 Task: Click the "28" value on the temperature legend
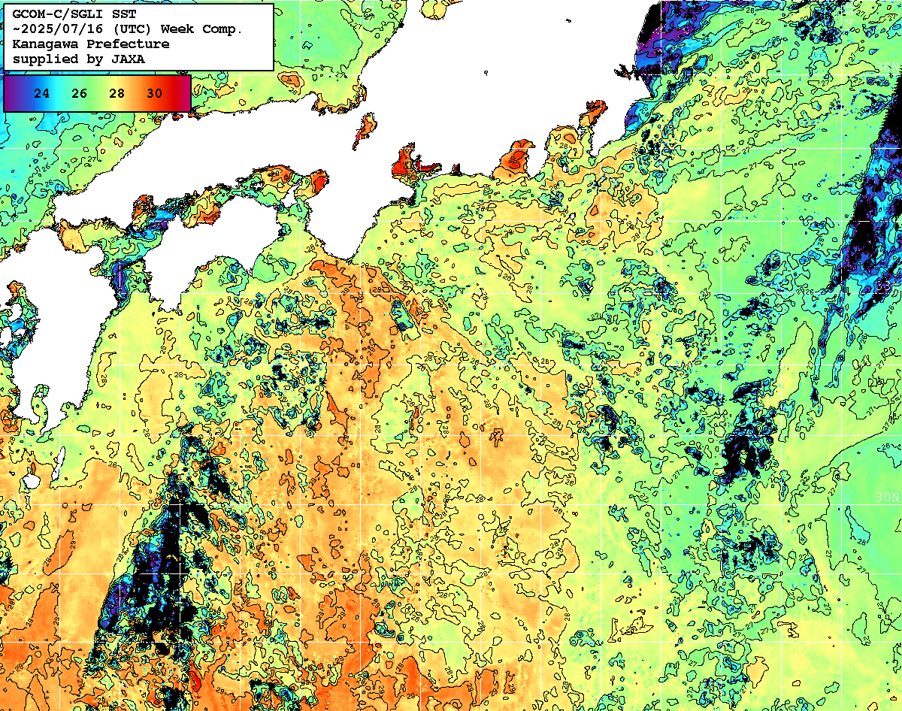tap(117, 93)
